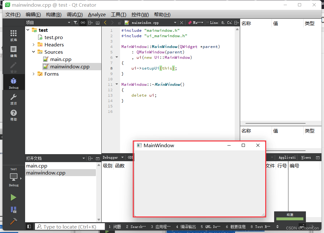
Task: Open the 4 编译输出 pane
Action: [x=186, y=227]
